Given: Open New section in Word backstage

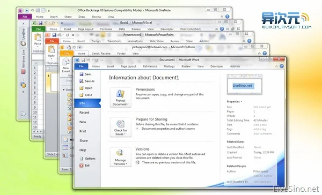Looking at the screenshot, I should 83,122.
